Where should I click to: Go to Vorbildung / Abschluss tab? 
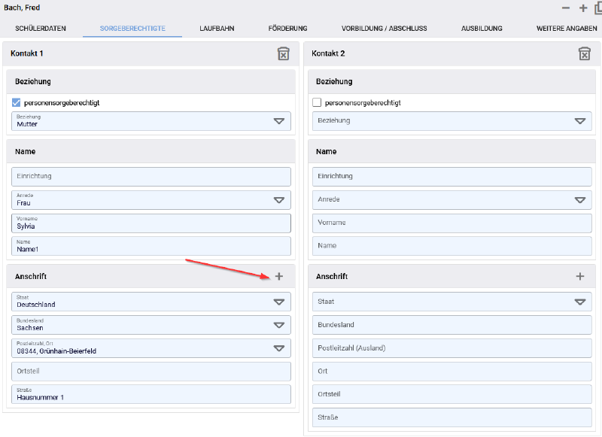(384, 29)
